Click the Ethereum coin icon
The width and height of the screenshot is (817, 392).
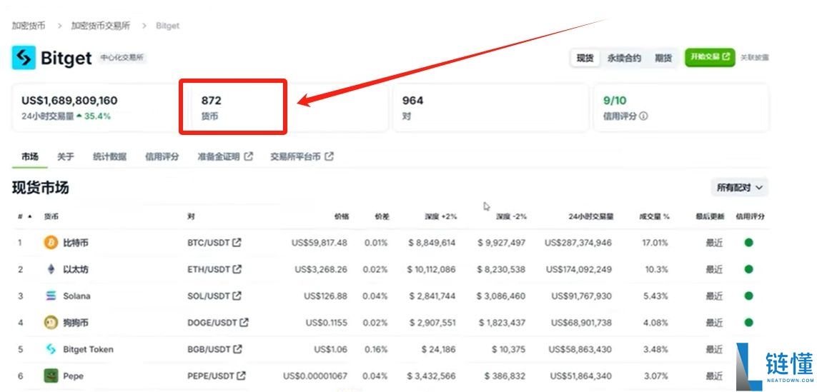51,269
